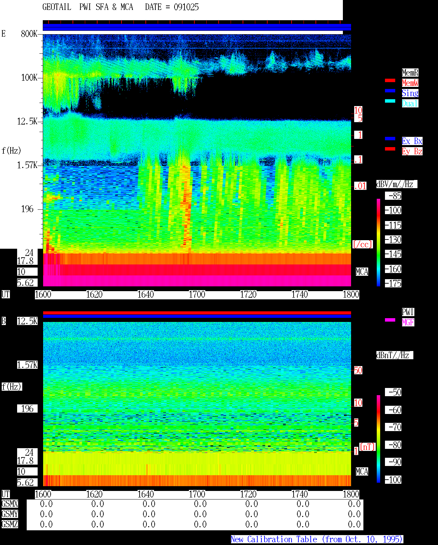The height and width of the screenshot is (545, 438).
Task: Click the 1640 UT tick on magnetic spectrogram
Action: [x=145, y=494]
